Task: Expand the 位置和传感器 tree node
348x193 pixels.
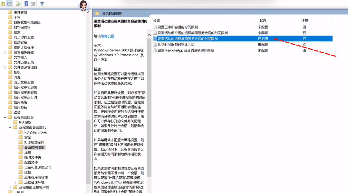Action: [5, 52]
